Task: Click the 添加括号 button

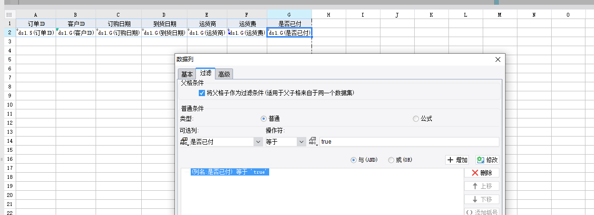Action: [481, 212]
